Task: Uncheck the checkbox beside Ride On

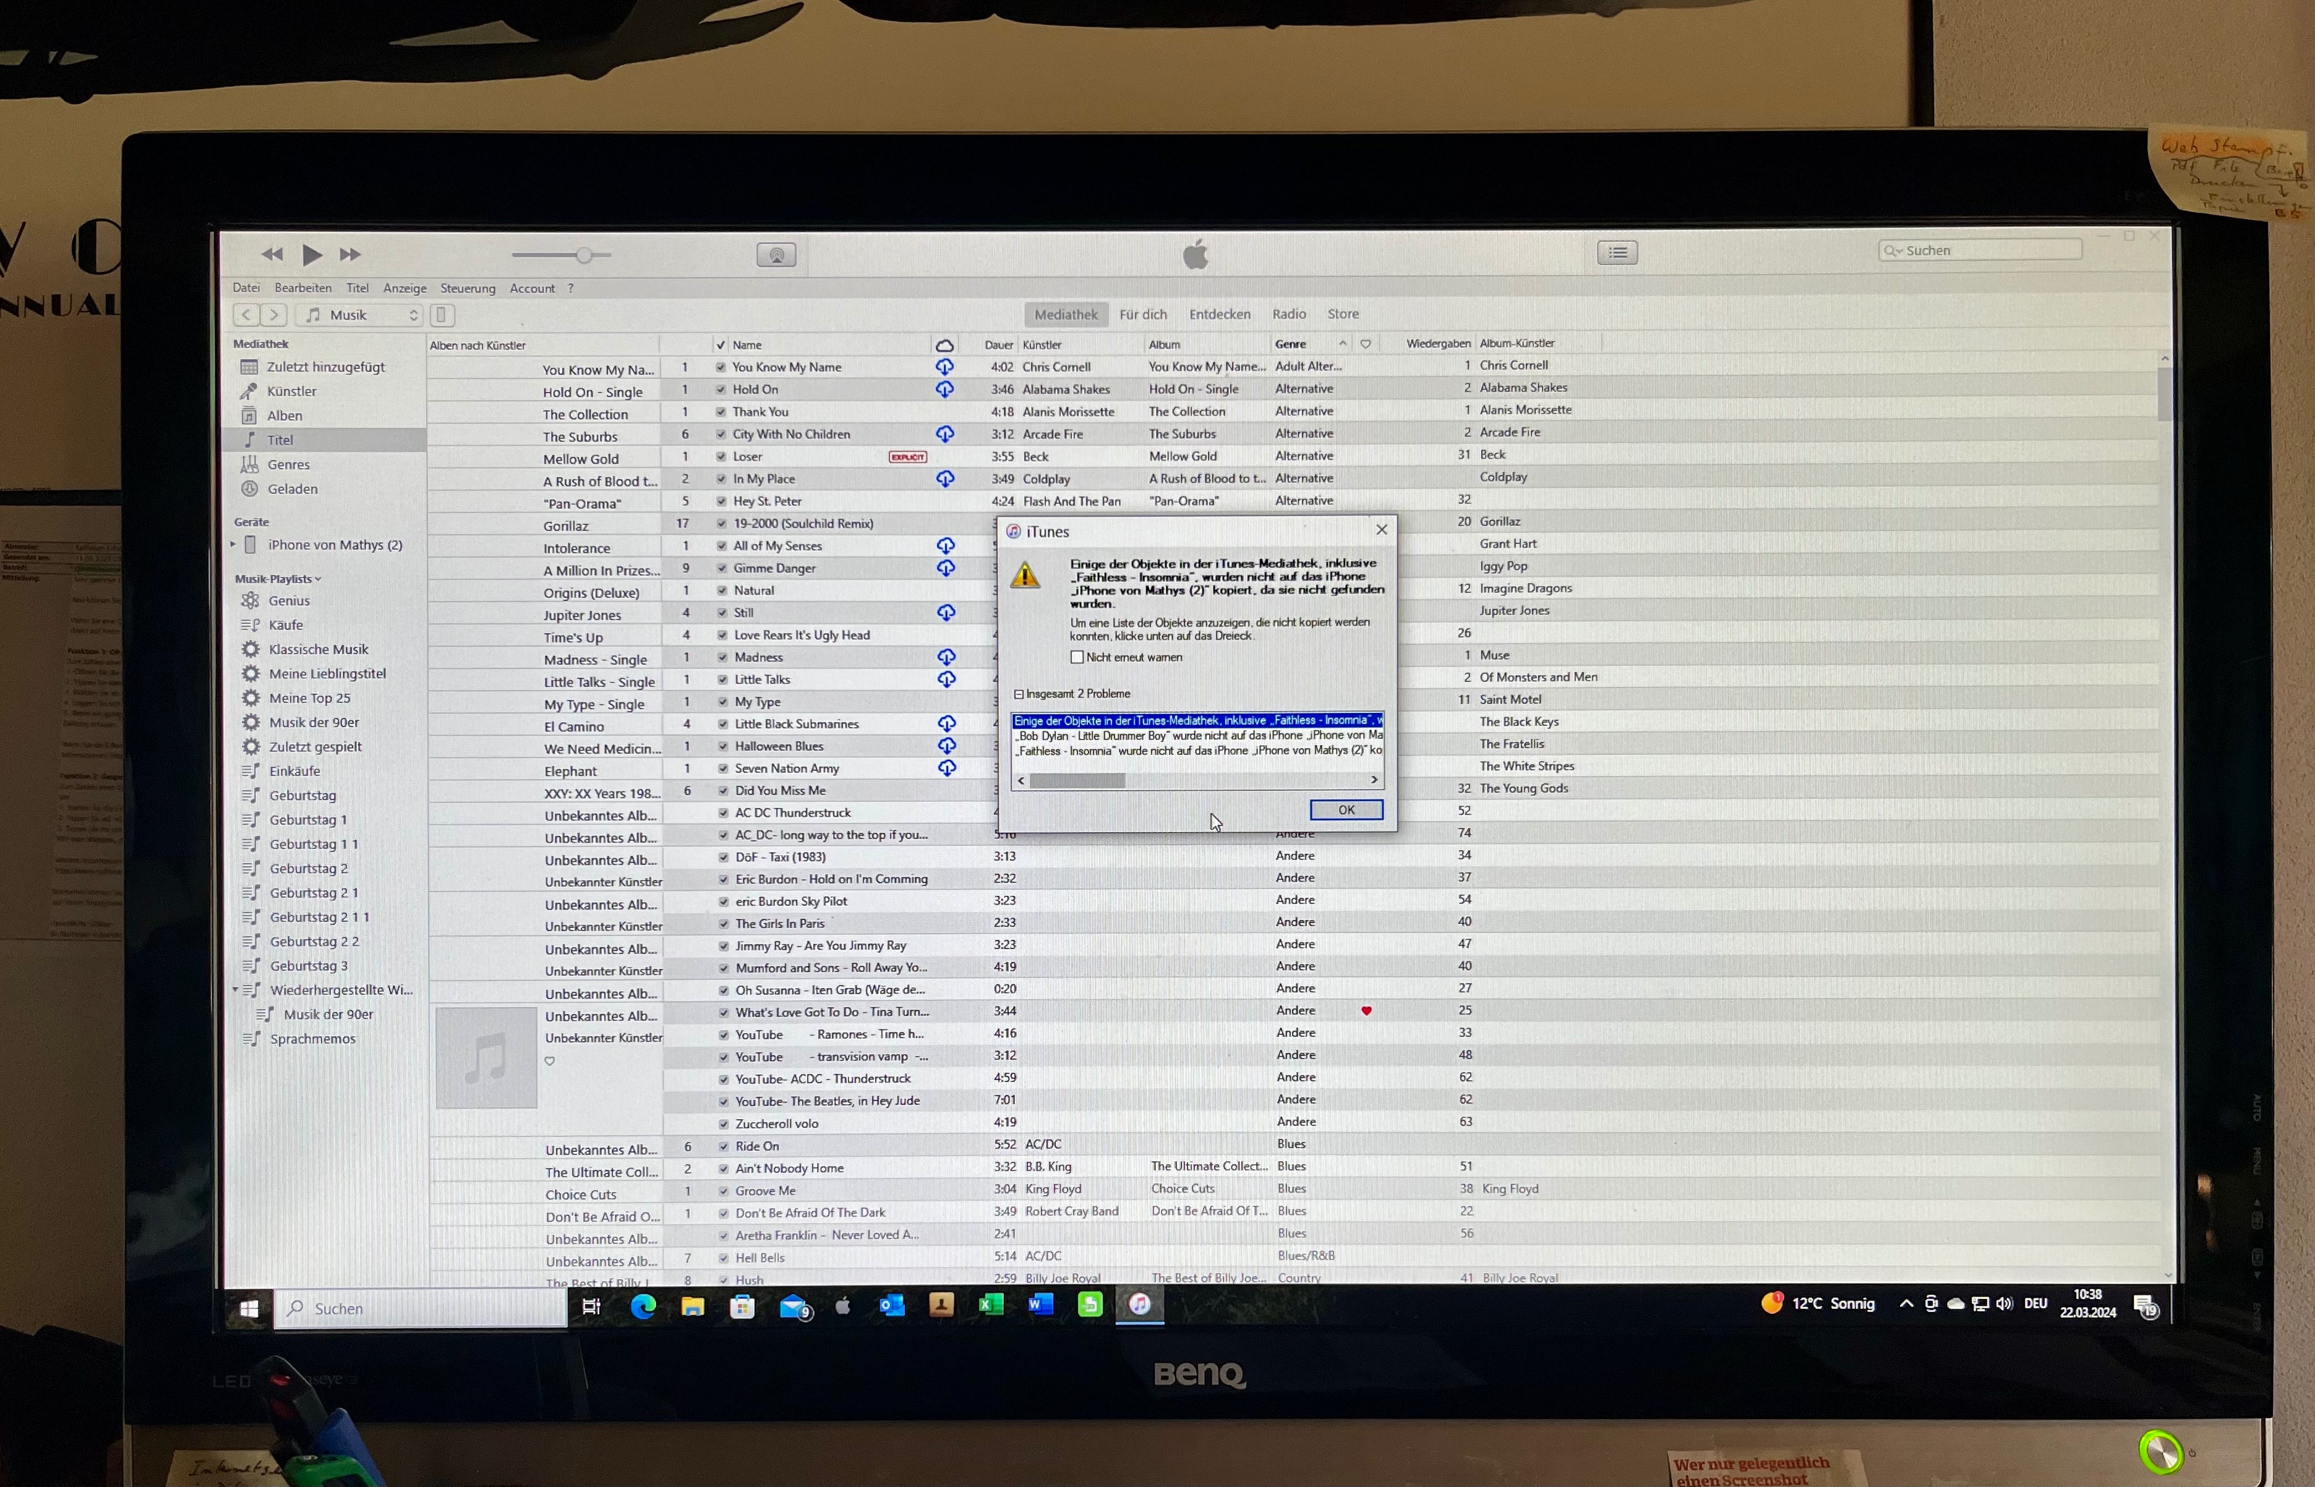Action: tap(724, 1147)
